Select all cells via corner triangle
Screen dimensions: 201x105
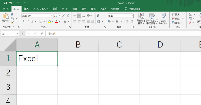[x=10, y=45]
